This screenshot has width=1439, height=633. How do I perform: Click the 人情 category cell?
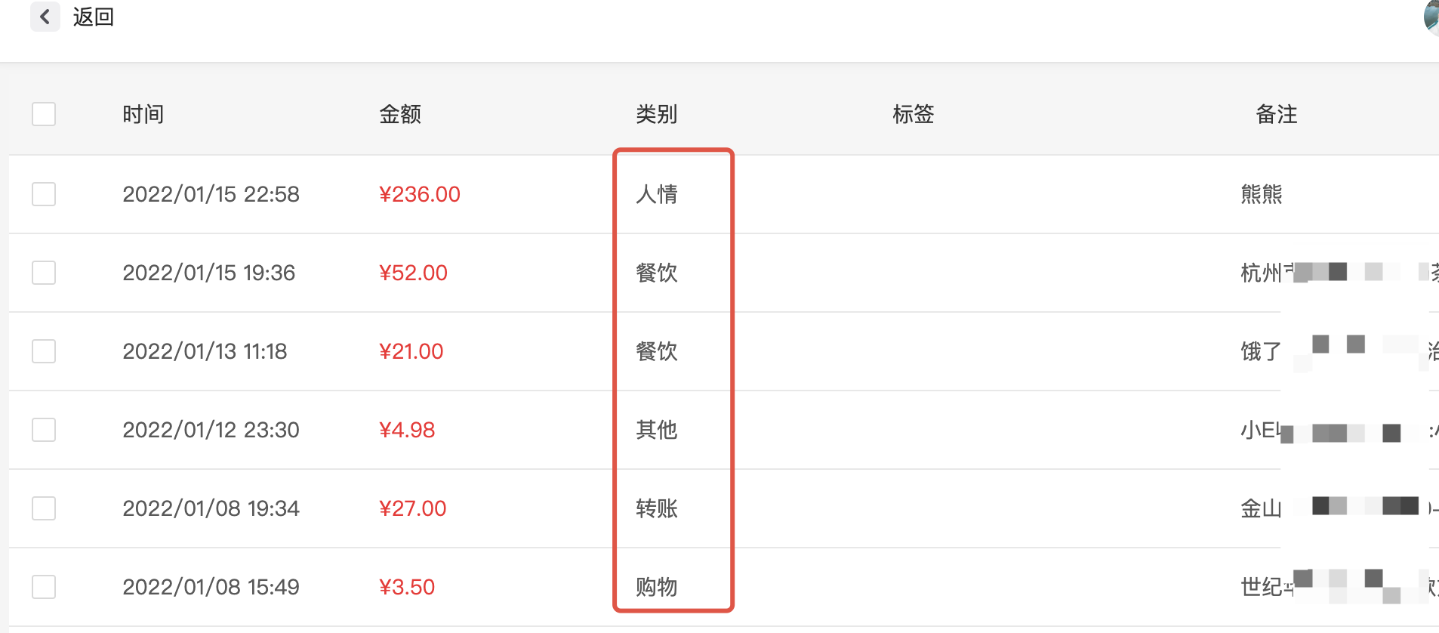(657, 194)
